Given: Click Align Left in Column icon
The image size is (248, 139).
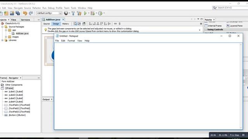Looking at the screenshot, I should point(90,24).
